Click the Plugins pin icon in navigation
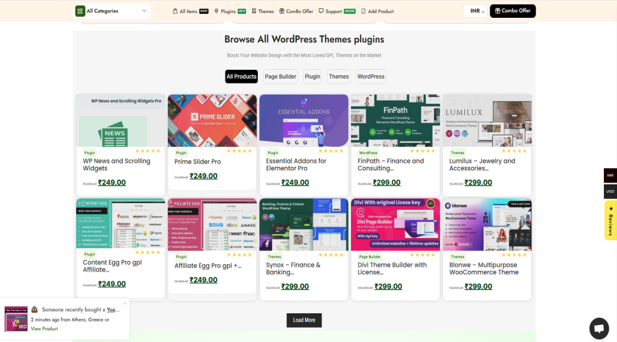The width and height of the screenshot is (617, 342). point(217,11)
